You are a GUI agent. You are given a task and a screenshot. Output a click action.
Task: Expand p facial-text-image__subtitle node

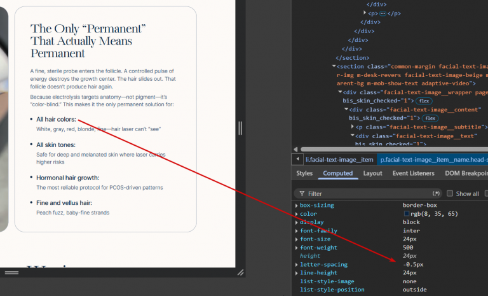click(x=353, y=127)
